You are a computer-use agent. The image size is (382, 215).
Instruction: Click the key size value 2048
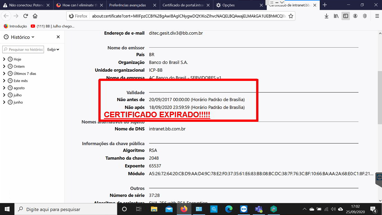tap(154, 158)
